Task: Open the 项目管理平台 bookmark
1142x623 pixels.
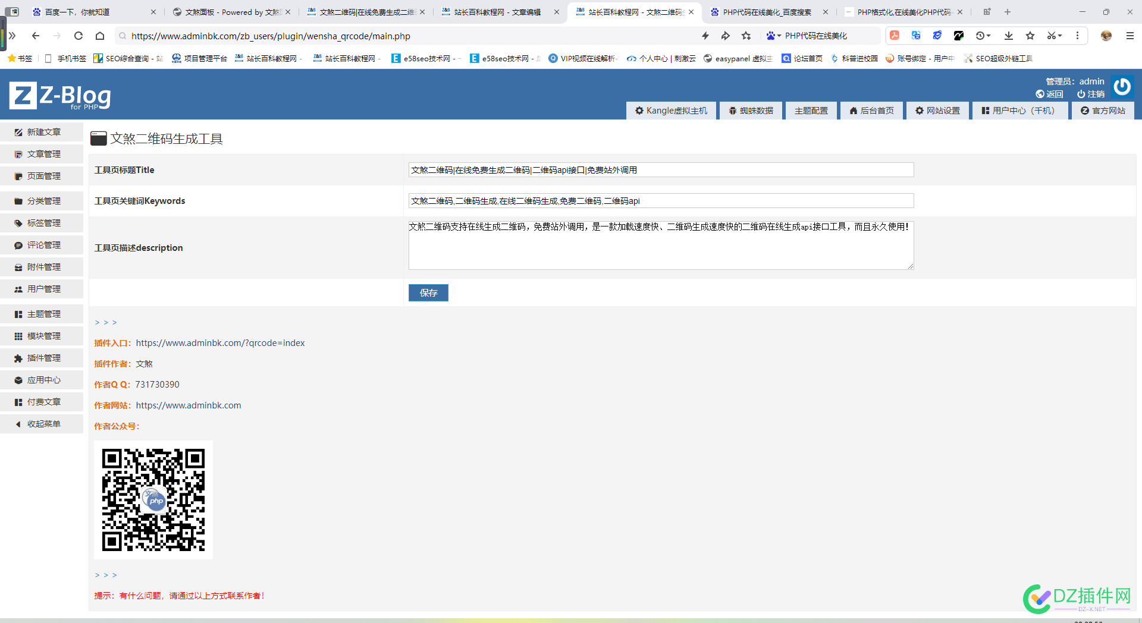Action: 199,58
